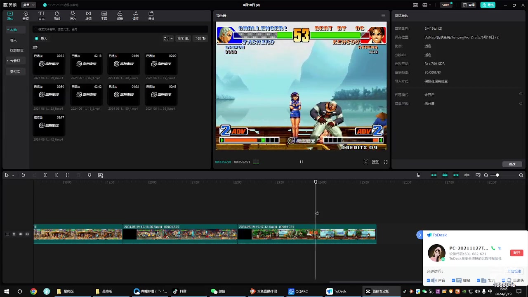The height and width of the screenshot is (297, 528).
Task: Click the delete-right trim icon
Action: coord(67,175)
